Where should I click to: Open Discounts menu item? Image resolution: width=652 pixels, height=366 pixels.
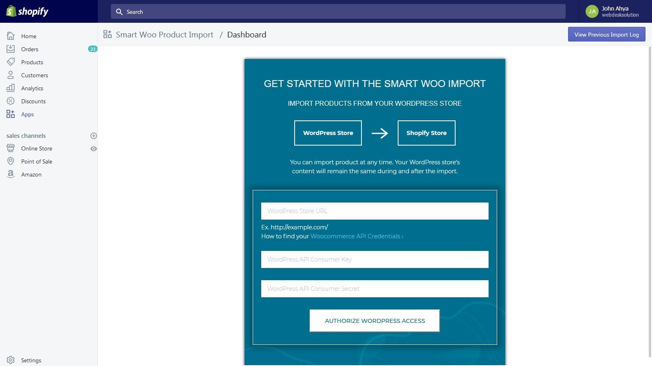point(33,101)
